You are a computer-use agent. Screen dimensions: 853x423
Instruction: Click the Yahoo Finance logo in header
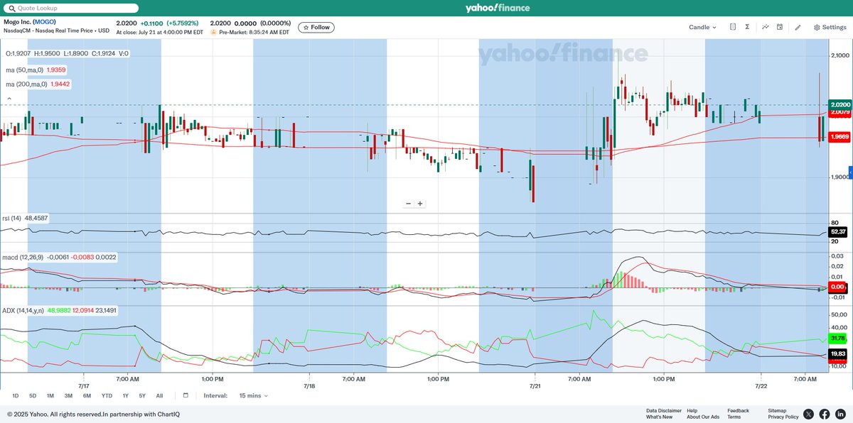(497, 8)
